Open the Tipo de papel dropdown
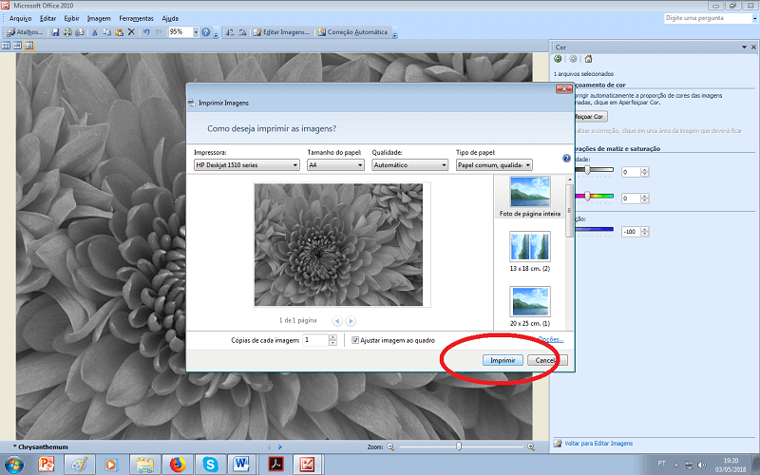The height and width of the screenshot is (475, 760). coord(494,164)
